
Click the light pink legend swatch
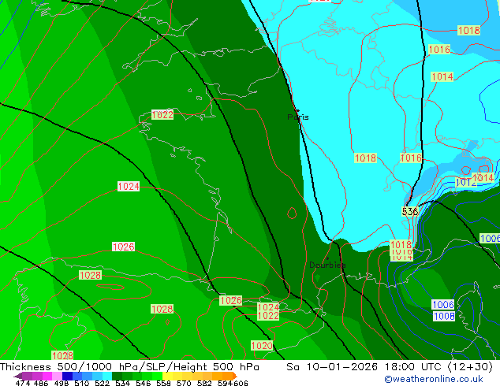click(x=57, y=376)
